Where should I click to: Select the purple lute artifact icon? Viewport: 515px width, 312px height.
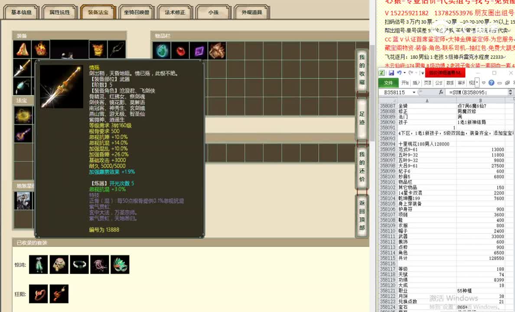point(23,134)
